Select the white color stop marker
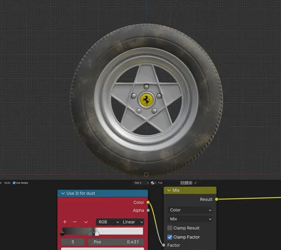The height and width of the screenshot is (250, 281). (x=97, y=233)
